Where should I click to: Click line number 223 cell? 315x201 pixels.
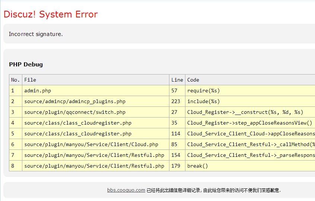click(x=177, y=101)
